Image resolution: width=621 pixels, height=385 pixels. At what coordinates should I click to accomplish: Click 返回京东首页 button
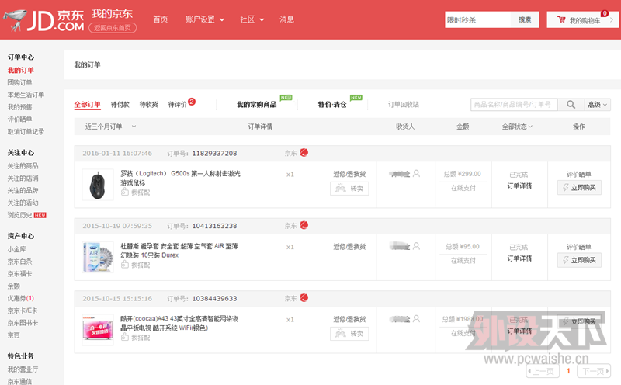point(113,28)
